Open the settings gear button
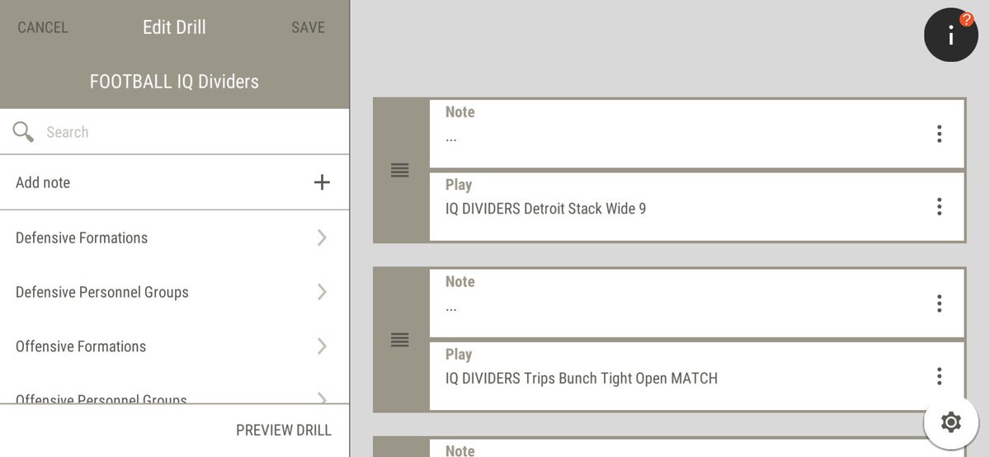Screen dimensions: 990x457 tap(950, 422)
